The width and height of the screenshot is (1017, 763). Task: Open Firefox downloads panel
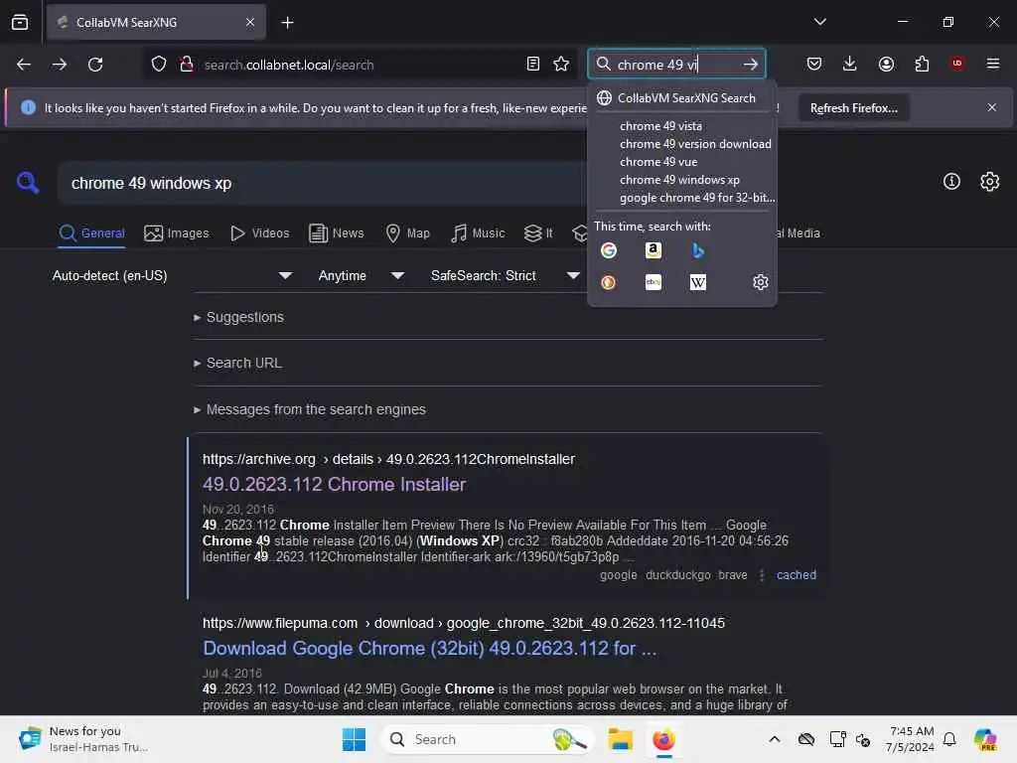tap(850, 64)
